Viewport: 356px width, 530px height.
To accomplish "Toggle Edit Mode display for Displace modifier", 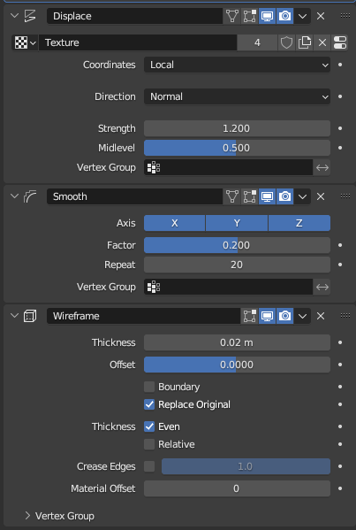I will click(x=250, y=16).
